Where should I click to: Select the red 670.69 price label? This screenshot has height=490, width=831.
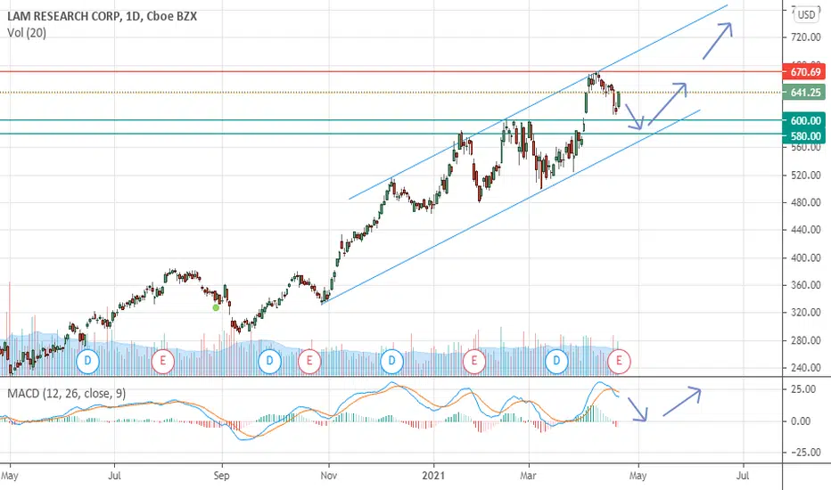click(805, 71)
